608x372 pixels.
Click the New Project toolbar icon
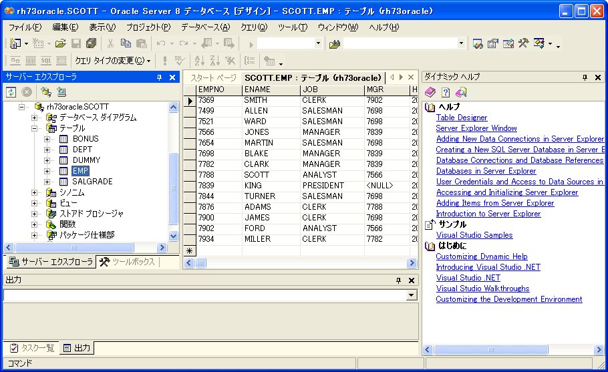tap(15, 43)
